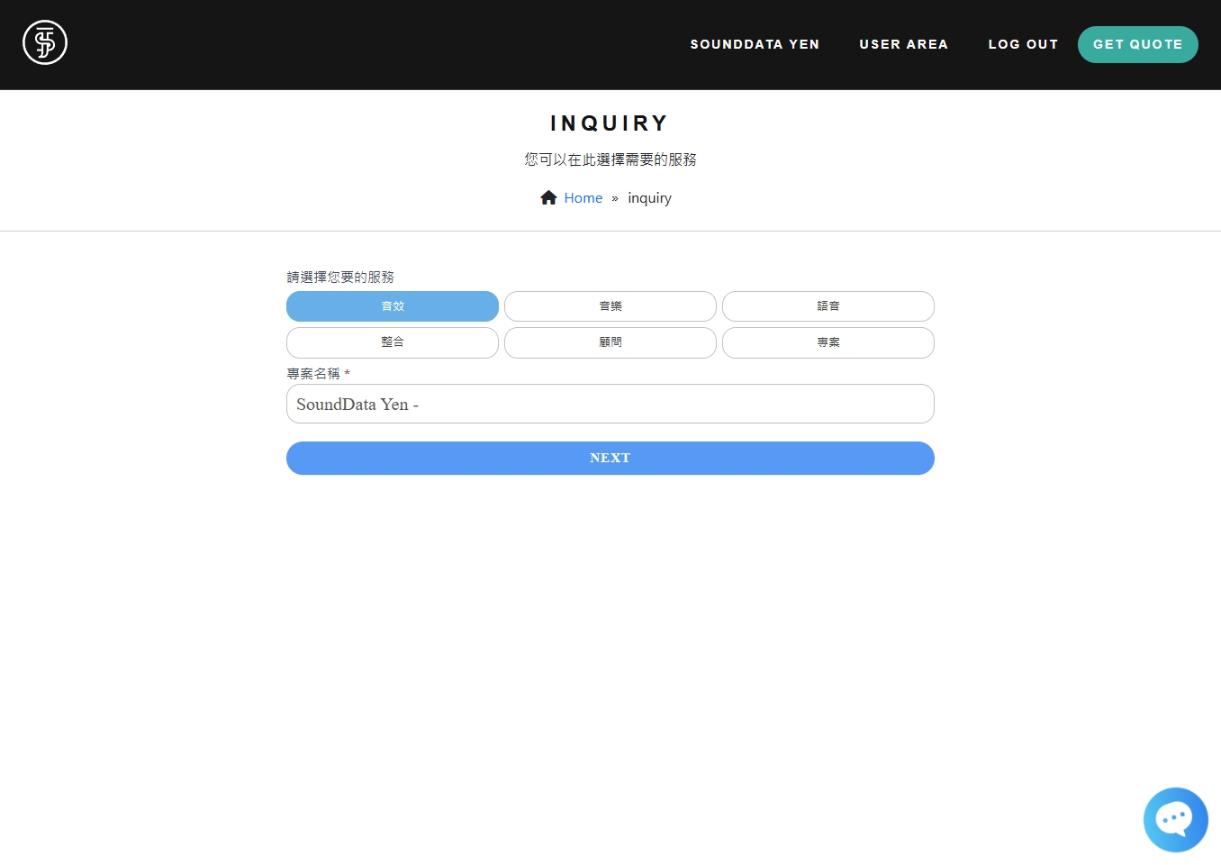Select the 音效 service option

(393, 306)
